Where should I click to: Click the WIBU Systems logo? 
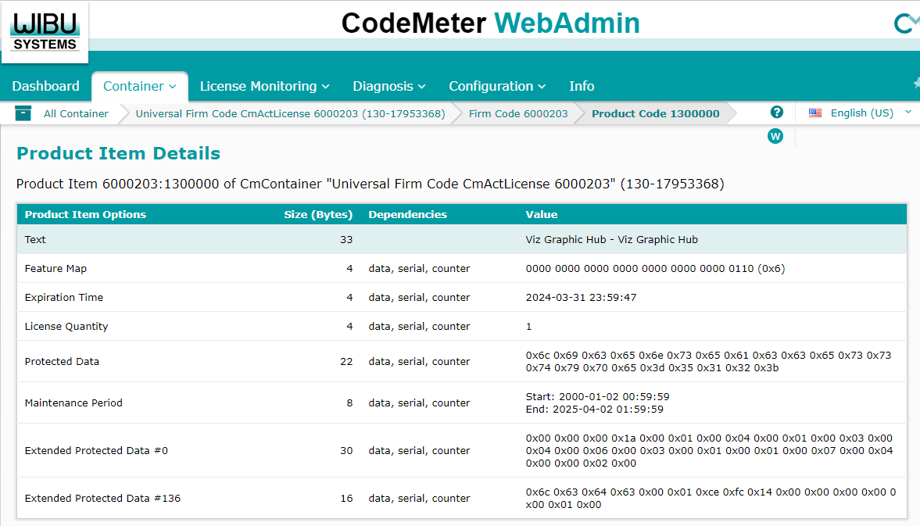[45, 31]
